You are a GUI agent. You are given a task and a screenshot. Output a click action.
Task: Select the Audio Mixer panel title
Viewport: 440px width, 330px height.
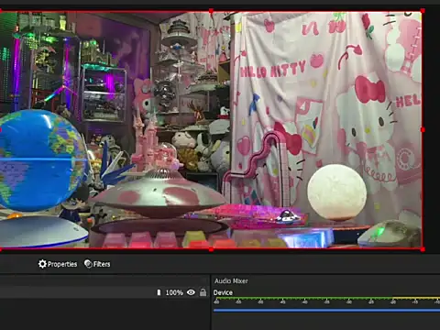(231, 280)
